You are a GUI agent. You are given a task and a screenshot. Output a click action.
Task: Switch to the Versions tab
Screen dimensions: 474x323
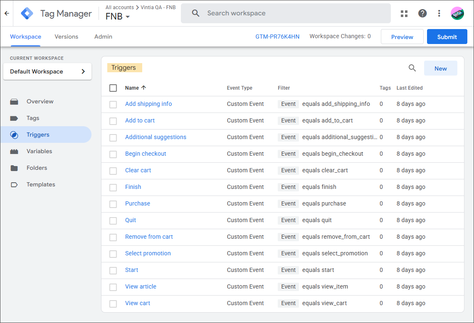click(66, 37)
